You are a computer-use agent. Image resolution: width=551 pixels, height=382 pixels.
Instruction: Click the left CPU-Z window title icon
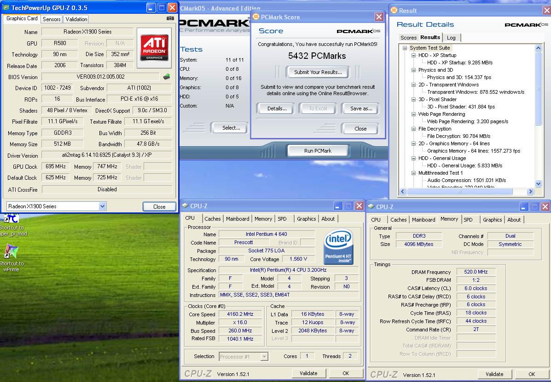coord(185,206)
